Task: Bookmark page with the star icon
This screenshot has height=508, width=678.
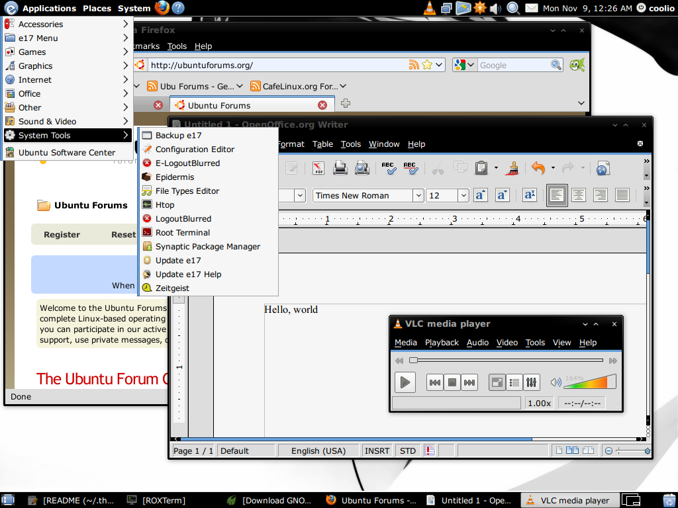Action: coord(427,65)
